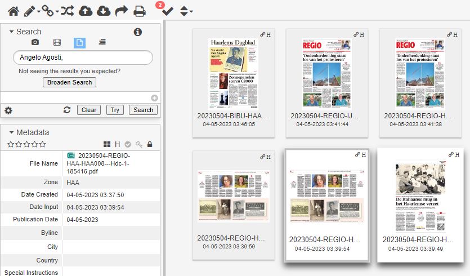Image resolution: width=470 pixels, height=276 pixels.
Task: Click the shuffle arrows icon in toolbar
Action: pyautogui.click(x=67, y=10)
